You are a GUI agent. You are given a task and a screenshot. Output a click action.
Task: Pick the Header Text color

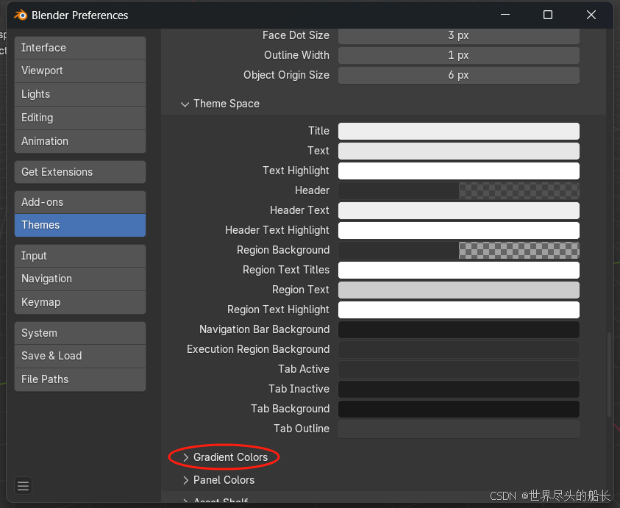(x=459, y=211)
